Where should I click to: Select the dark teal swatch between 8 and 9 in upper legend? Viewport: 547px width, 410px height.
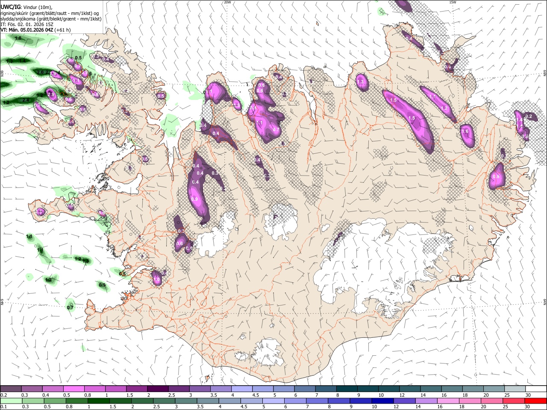pos(346,389)
